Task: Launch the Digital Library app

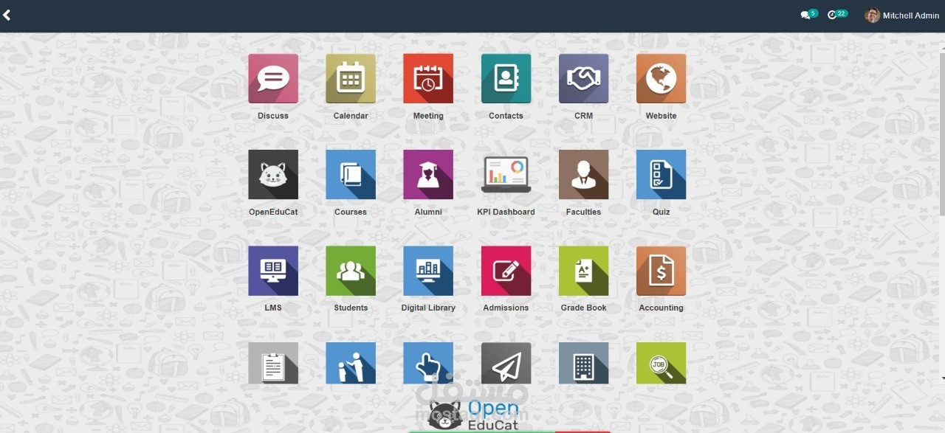Action: click(x=428, y=271)
